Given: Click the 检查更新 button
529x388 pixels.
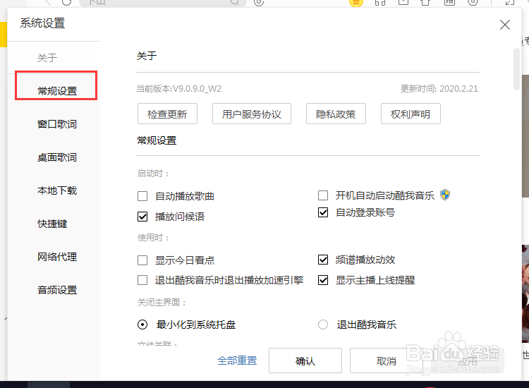Looking at the screenshot, I should tap(167, 114).
